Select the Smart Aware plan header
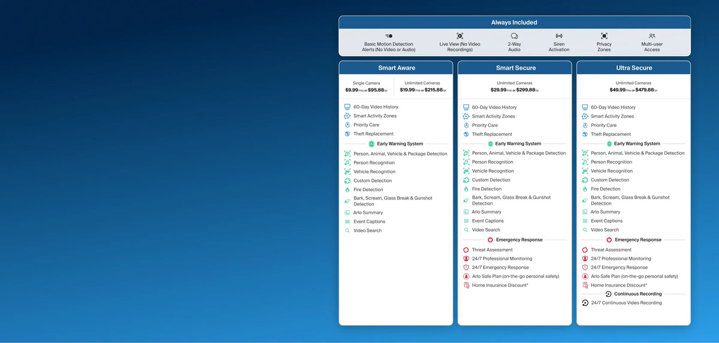The image size is (719, 343). (396, 68)
